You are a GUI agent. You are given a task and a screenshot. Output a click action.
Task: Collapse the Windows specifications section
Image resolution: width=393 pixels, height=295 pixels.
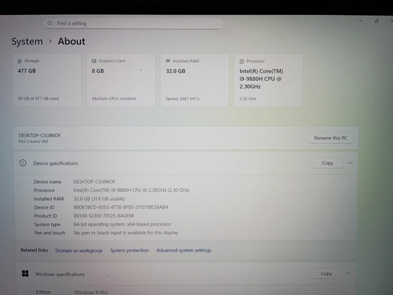pyautogui.click(x=348, y=273)
